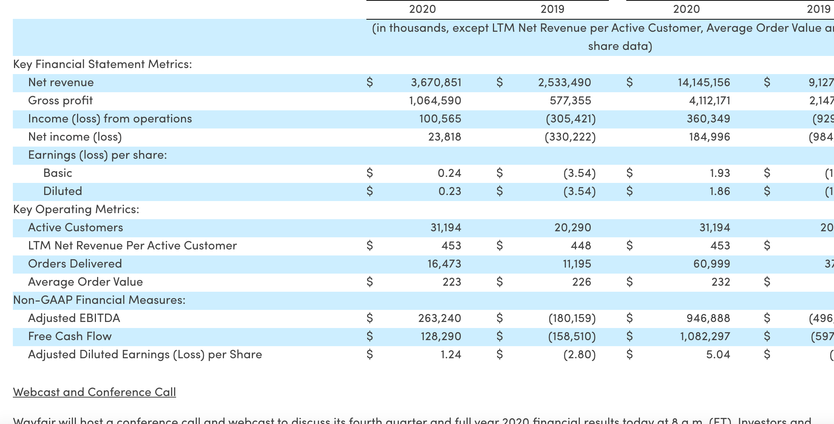Click the Basic earnings value 0.24
This screenshot has width=834, height=424.
coord(449,173)
